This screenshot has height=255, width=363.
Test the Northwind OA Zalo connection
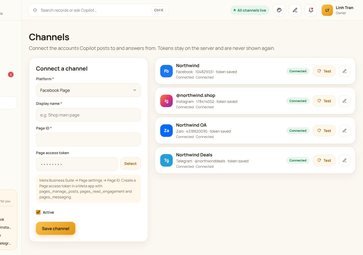coord(324,131)
